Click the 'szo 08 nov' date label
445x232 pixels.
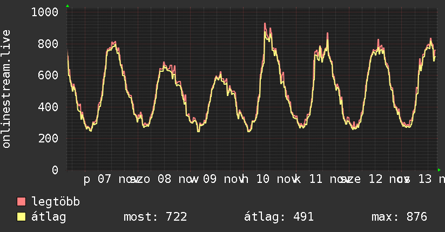(165, 179)
